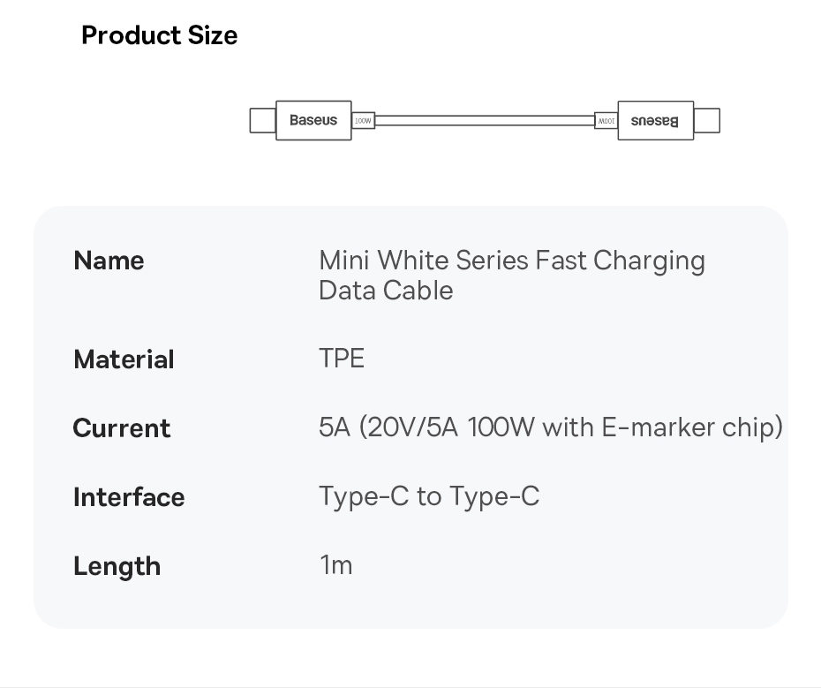The width and height of the screenshot is (821, 688).
Task: Click the Current label
Action: [x=121, y=428]
